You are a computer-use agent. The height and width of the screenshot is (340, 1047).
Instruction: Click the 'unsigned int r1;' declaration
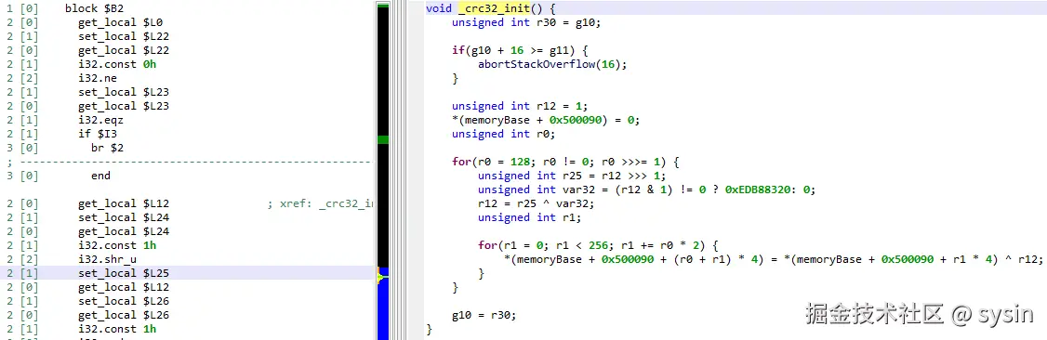coord(529,217)
